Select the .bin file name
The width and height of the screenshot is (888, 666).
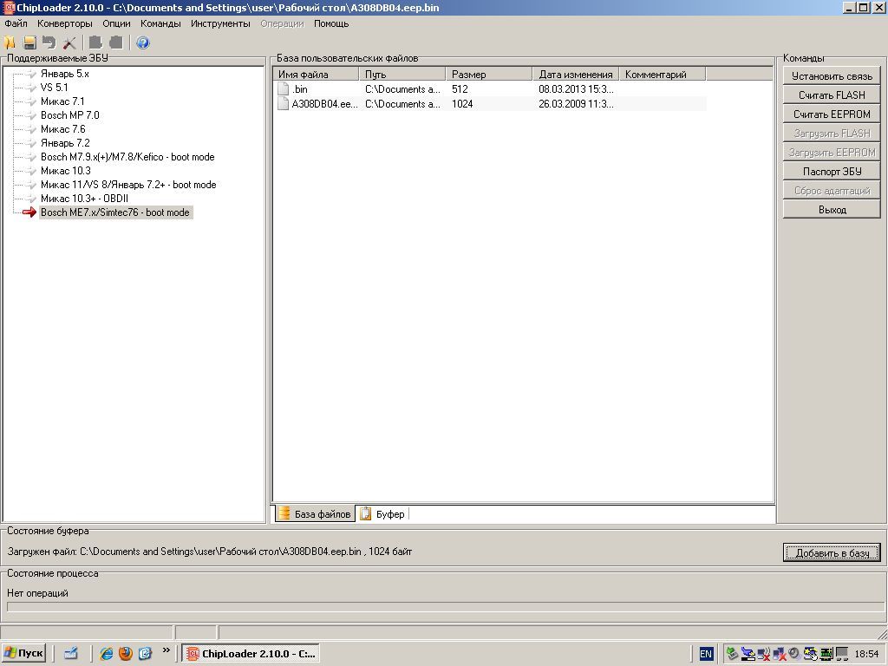click(300, 89)
